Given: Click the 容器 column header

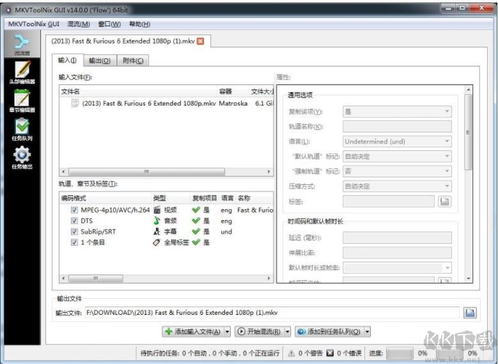Looking at the screenshot, I should tap(233, 91).
